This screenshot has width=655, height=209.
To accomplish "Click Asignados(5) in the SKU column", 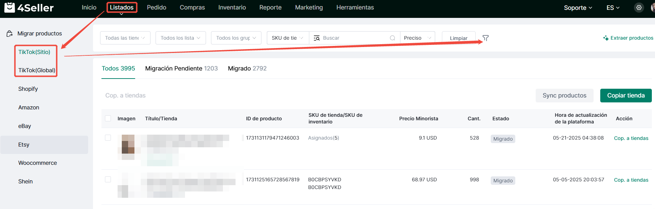I will point(324,138).
